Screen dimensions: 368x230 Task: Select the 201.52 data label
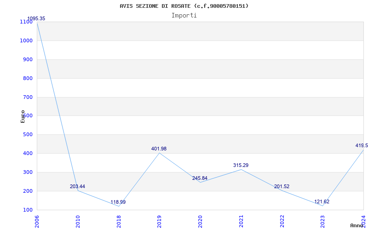(x=282, y=187)
